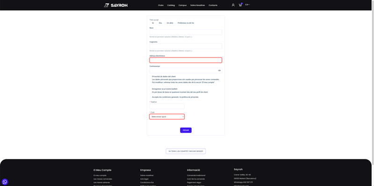374x186 pixels.
Task: Go to Clubs menu item
Action: pyautogui.click(x=161, y=5)
